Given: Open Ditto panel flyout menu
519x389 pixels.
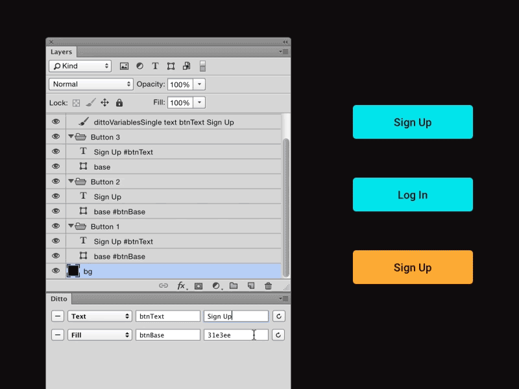Looking at the screenshot, I should (284, 299).
